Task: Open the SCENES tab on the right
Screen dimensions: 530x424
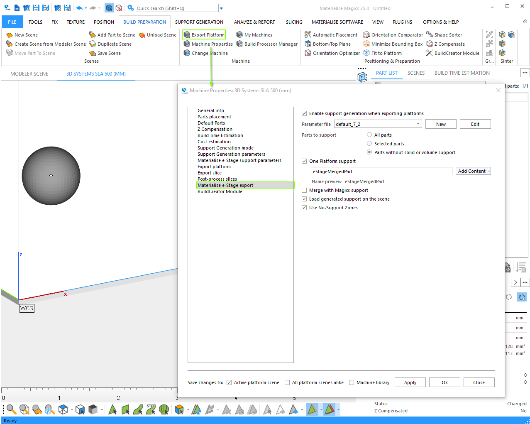Action: [x=415, y=73]
